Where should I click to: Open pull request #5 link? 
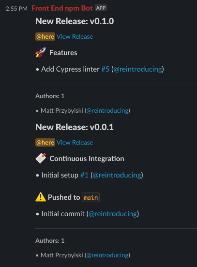pyautogui.click(x=106, y=69)
